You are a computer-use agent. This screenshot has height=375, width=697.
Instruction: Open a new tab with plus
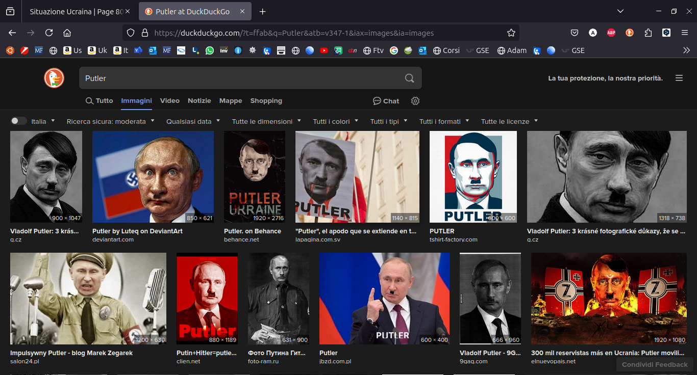[262, 11]
